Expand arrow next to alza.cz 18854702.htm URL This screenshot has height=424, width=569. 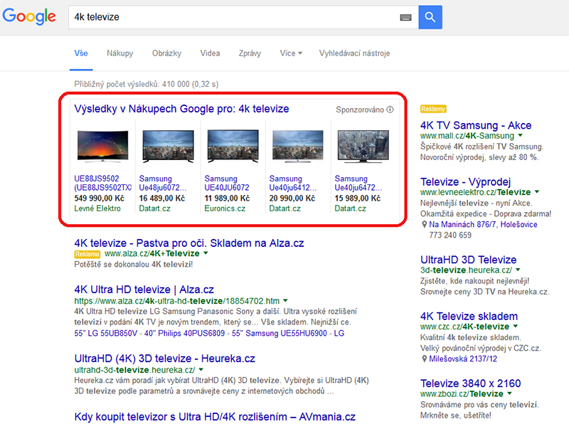[x=286, y=301]
